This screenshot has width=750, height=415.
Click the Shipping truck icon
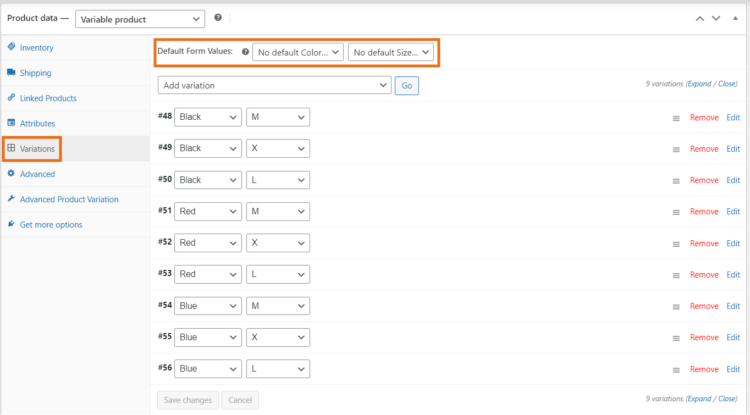point(12,72)
